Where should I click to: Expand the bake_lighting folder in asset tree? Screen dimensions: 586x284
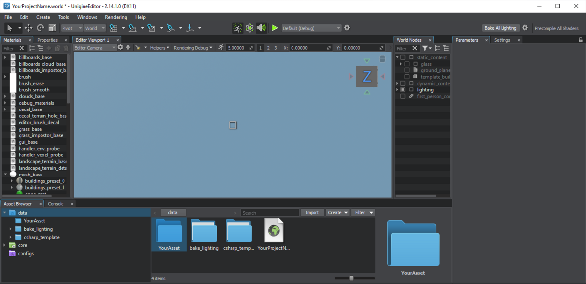pos(11,229)
